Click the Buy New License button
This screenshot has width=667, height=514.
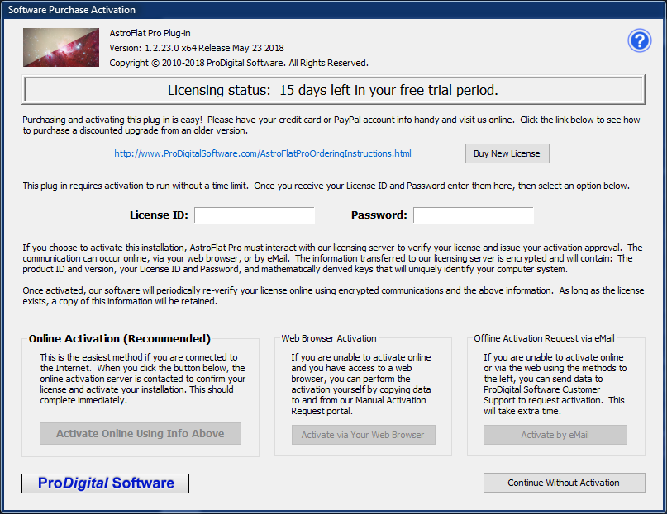coord(507,153)
